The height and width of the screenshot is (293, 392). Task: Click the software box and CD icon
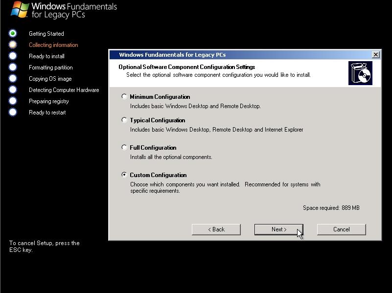[360, 73]
